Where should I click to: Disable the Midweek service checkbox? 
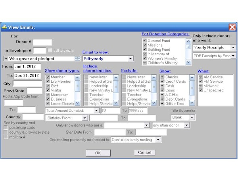[201, 86]
